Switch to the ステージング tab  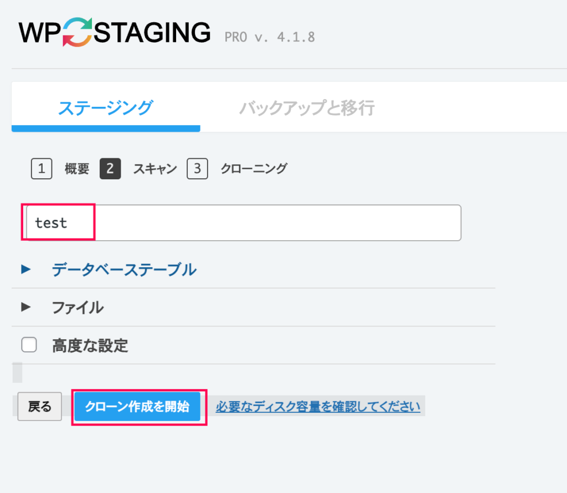pos(106,107)
